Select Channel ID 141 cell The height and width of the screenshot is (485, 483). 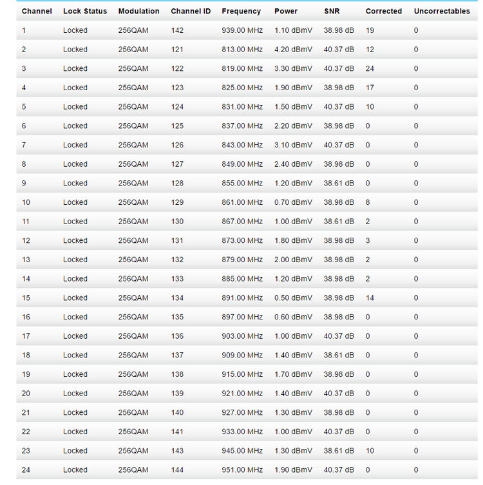click(x=177, y=432)
